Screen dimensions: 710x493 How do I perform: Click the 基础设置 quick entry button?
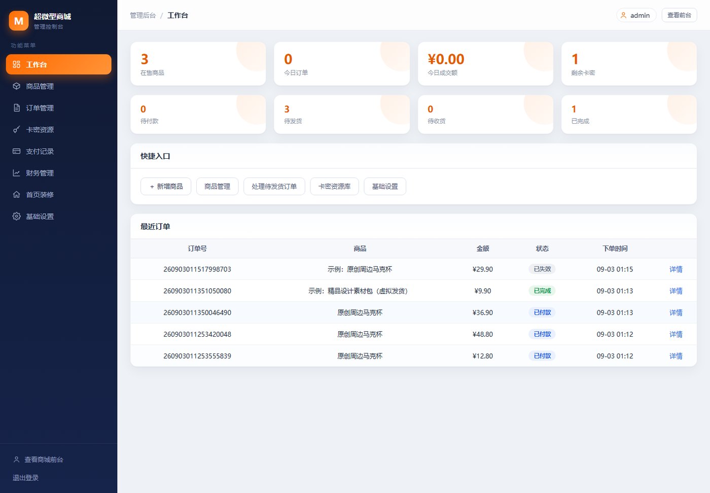385,187
